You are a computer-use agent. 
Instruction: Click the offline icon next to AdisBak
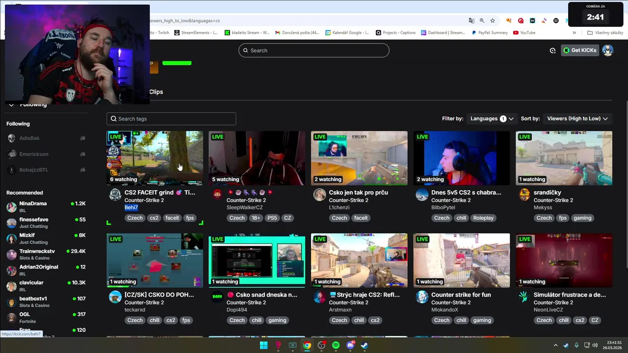[x=82, y=139]
